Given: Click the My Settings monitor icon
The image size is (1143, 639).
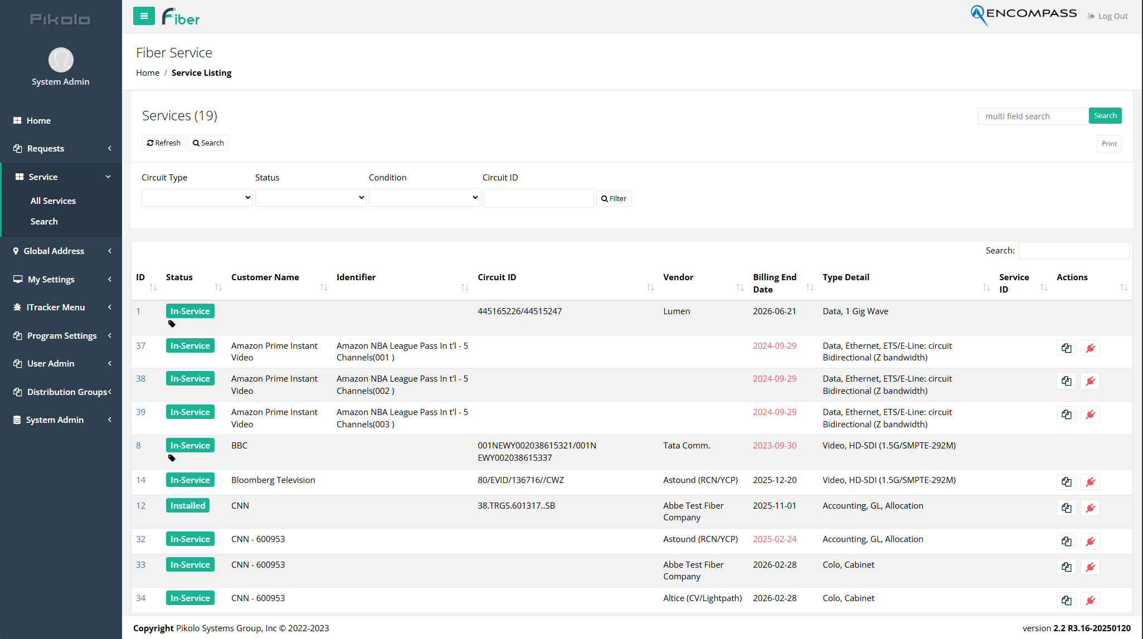Looking at the screenshot, I should 17,279.
